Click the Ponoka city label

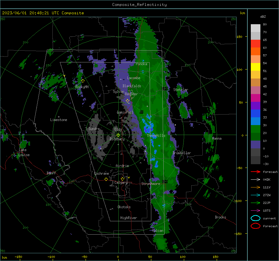coord(141,64)
